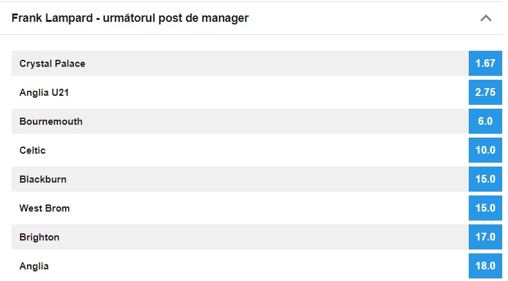Click the Brighton outcome name
This screenshot has width=508, height=281.
click(x=39, y=237)
